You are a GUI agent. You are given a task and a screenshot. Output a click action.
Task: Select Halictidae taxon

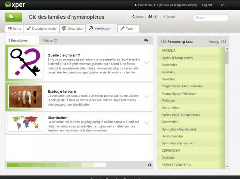pos(191,79)
